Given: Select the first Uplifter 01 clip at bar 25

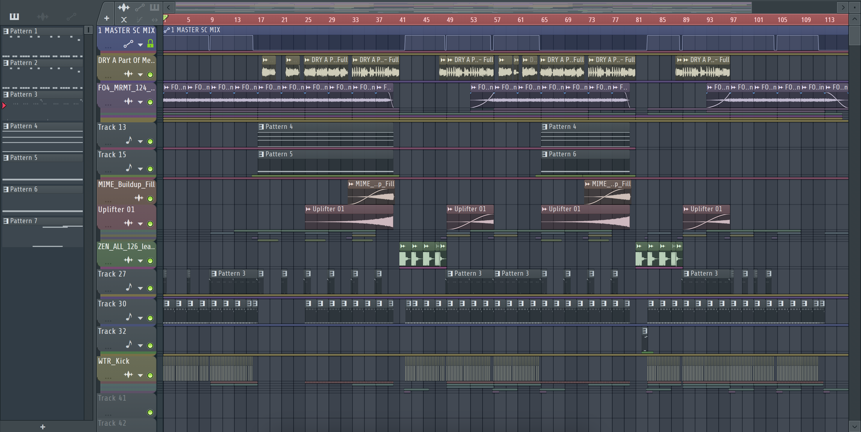Looking at the screenshot, I should 349,217.
